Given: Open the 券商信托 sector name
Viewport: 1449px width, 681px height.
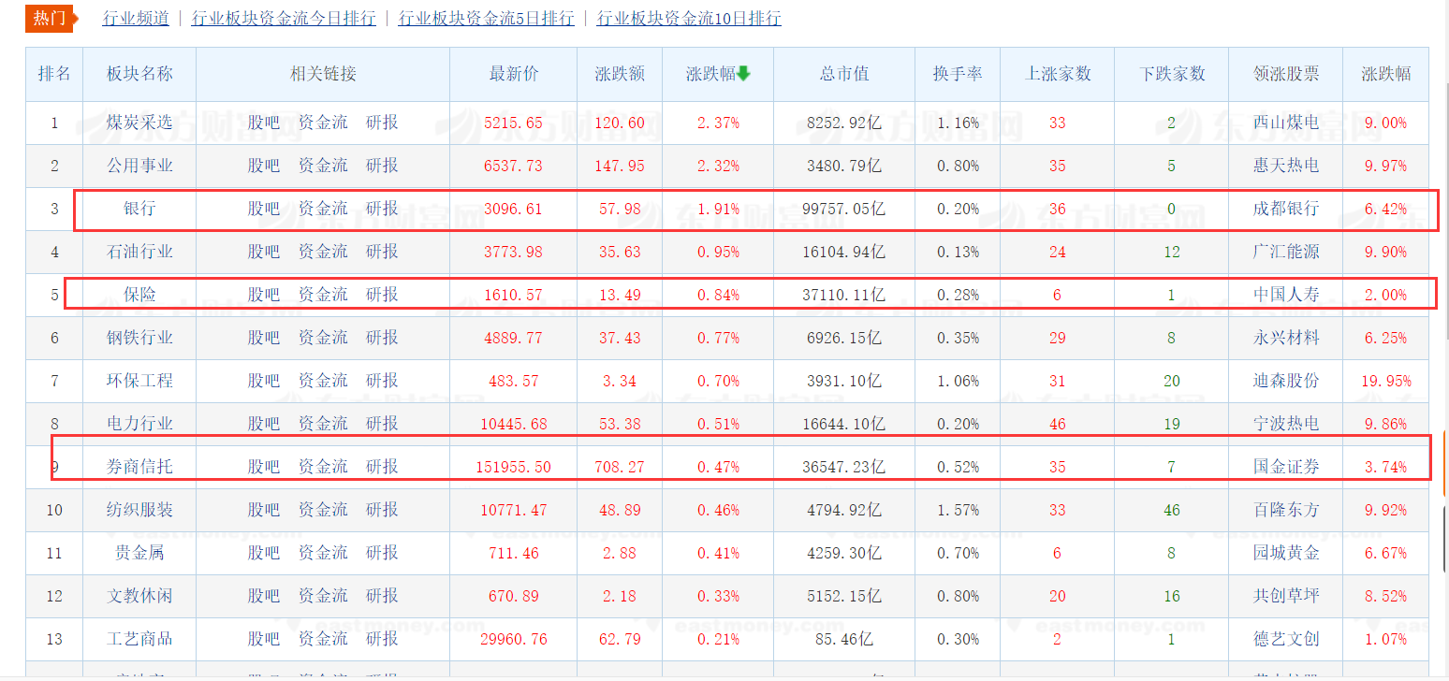Looking at the screenshot, I should (x=139, y=467).
